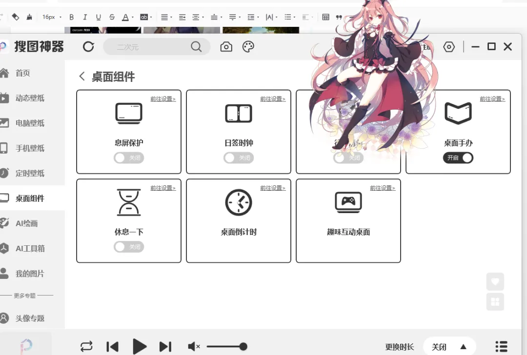Expand the ab highlight color arrow
The image size is (527, 355).
151,17
